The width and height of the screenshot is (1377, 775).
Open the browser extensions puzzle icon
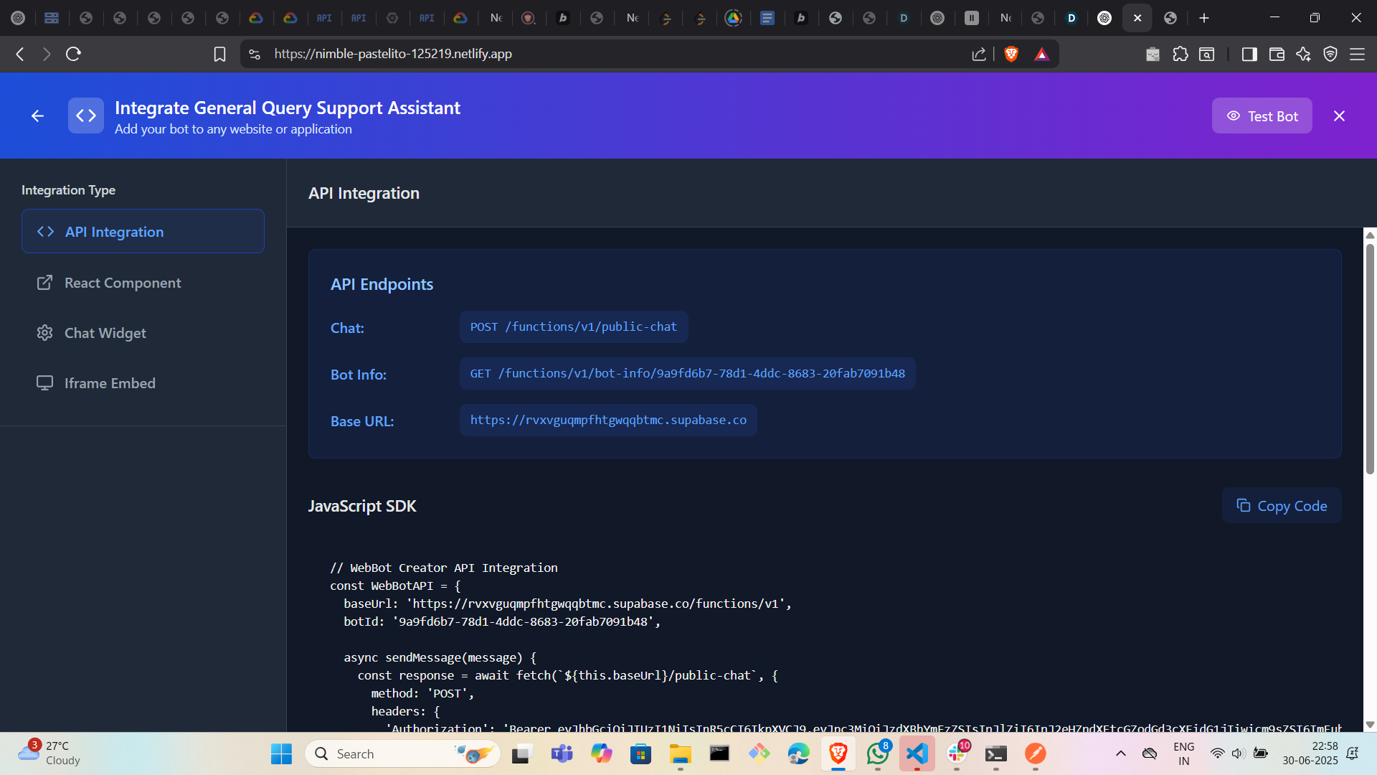click(x=1180, y=54)
